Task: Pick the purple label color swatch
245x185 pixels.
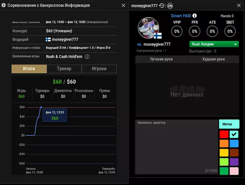Action: click(x=234, y=162)
